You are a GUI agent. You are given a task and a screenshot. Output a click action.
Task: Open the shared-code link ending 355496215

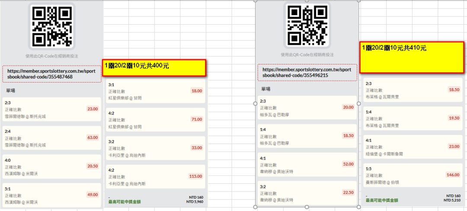pyautogui.click(x=307, y=72)
